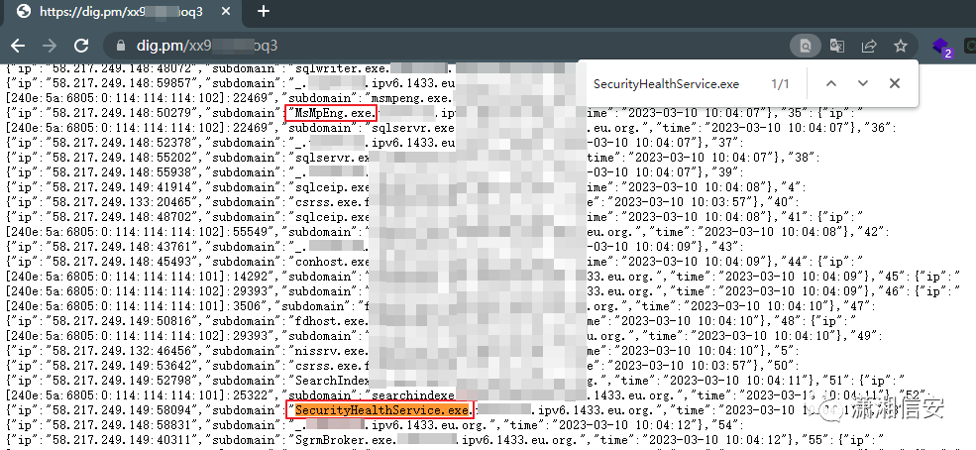
Task: Go back to the previous page
Action: (18, 46)
